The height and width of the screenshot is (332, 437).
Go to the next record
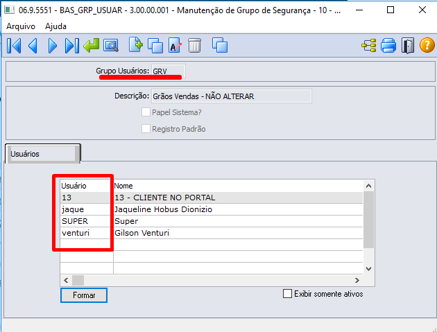point(53,46)
